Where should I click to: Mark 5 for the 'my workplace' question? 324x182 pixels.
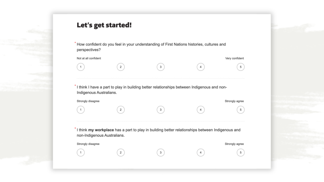pos(240,152)
